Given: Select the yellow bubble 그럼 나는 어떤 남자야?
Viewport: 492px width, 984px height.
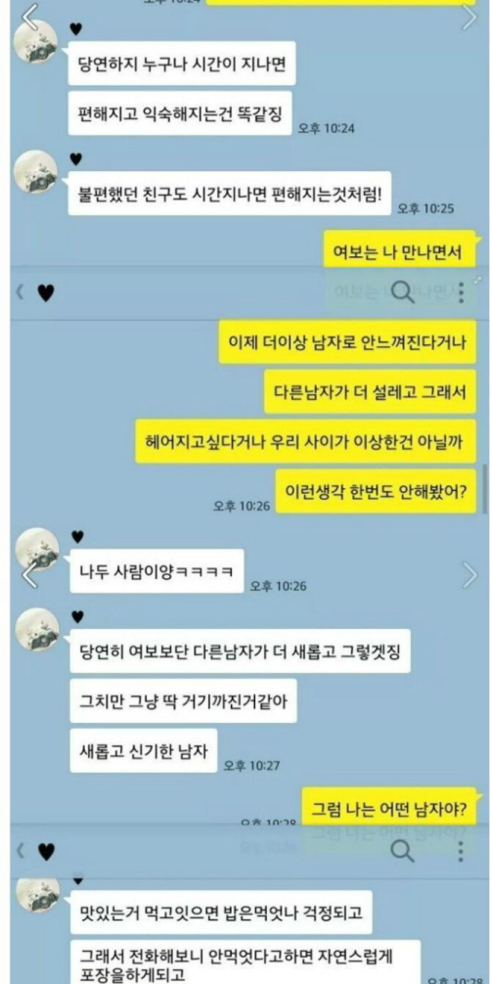Looking at the screenshot, I should tap(389, 811).
